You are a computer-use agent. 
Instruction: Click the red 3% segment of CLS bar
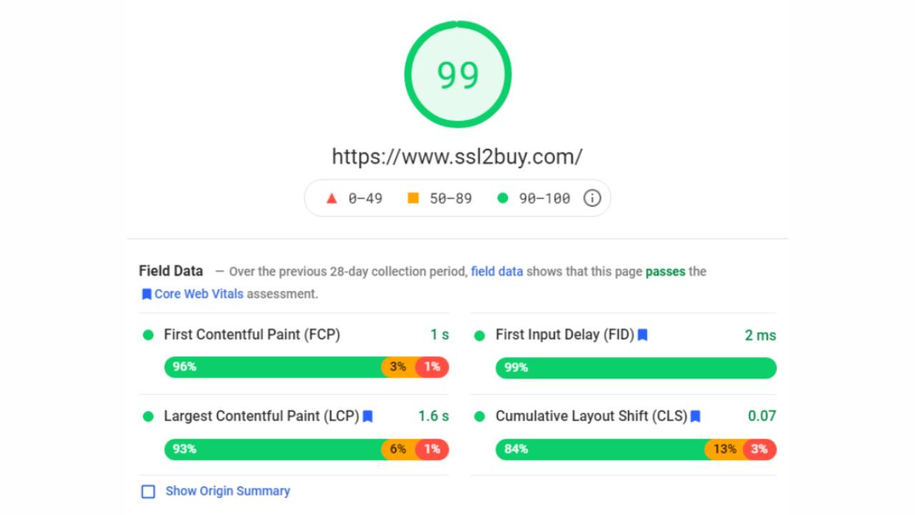point(760,449)
